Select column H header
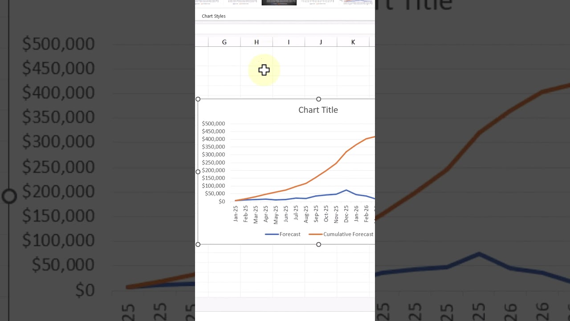570x321 pixels. pyautogui.click(x=256, y=42)
